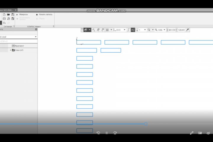Viewport: 213px width, 142px height.
Task: Click the greyed-out stop recording button
Action: click(x=23, y=19)
